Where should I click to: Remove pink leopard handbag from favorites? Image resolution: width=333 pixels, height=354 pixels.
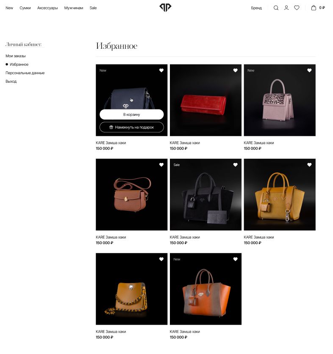(x=309, y=70)
